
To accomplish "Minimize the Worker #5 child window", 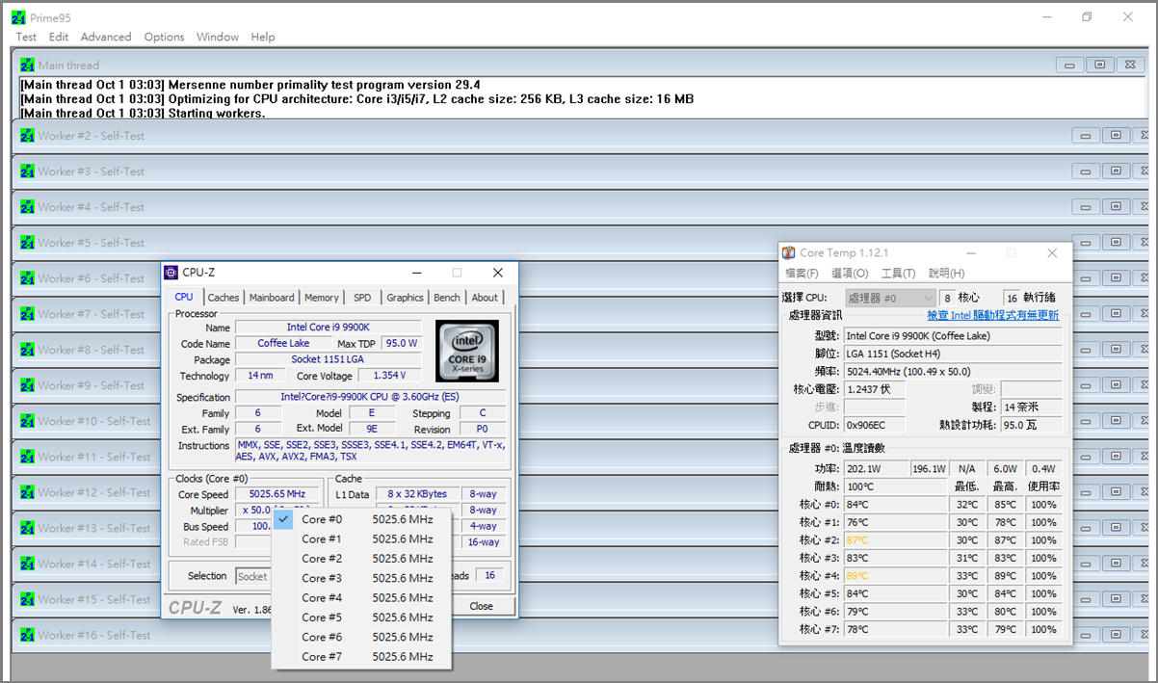I will tap(1086, 243).
